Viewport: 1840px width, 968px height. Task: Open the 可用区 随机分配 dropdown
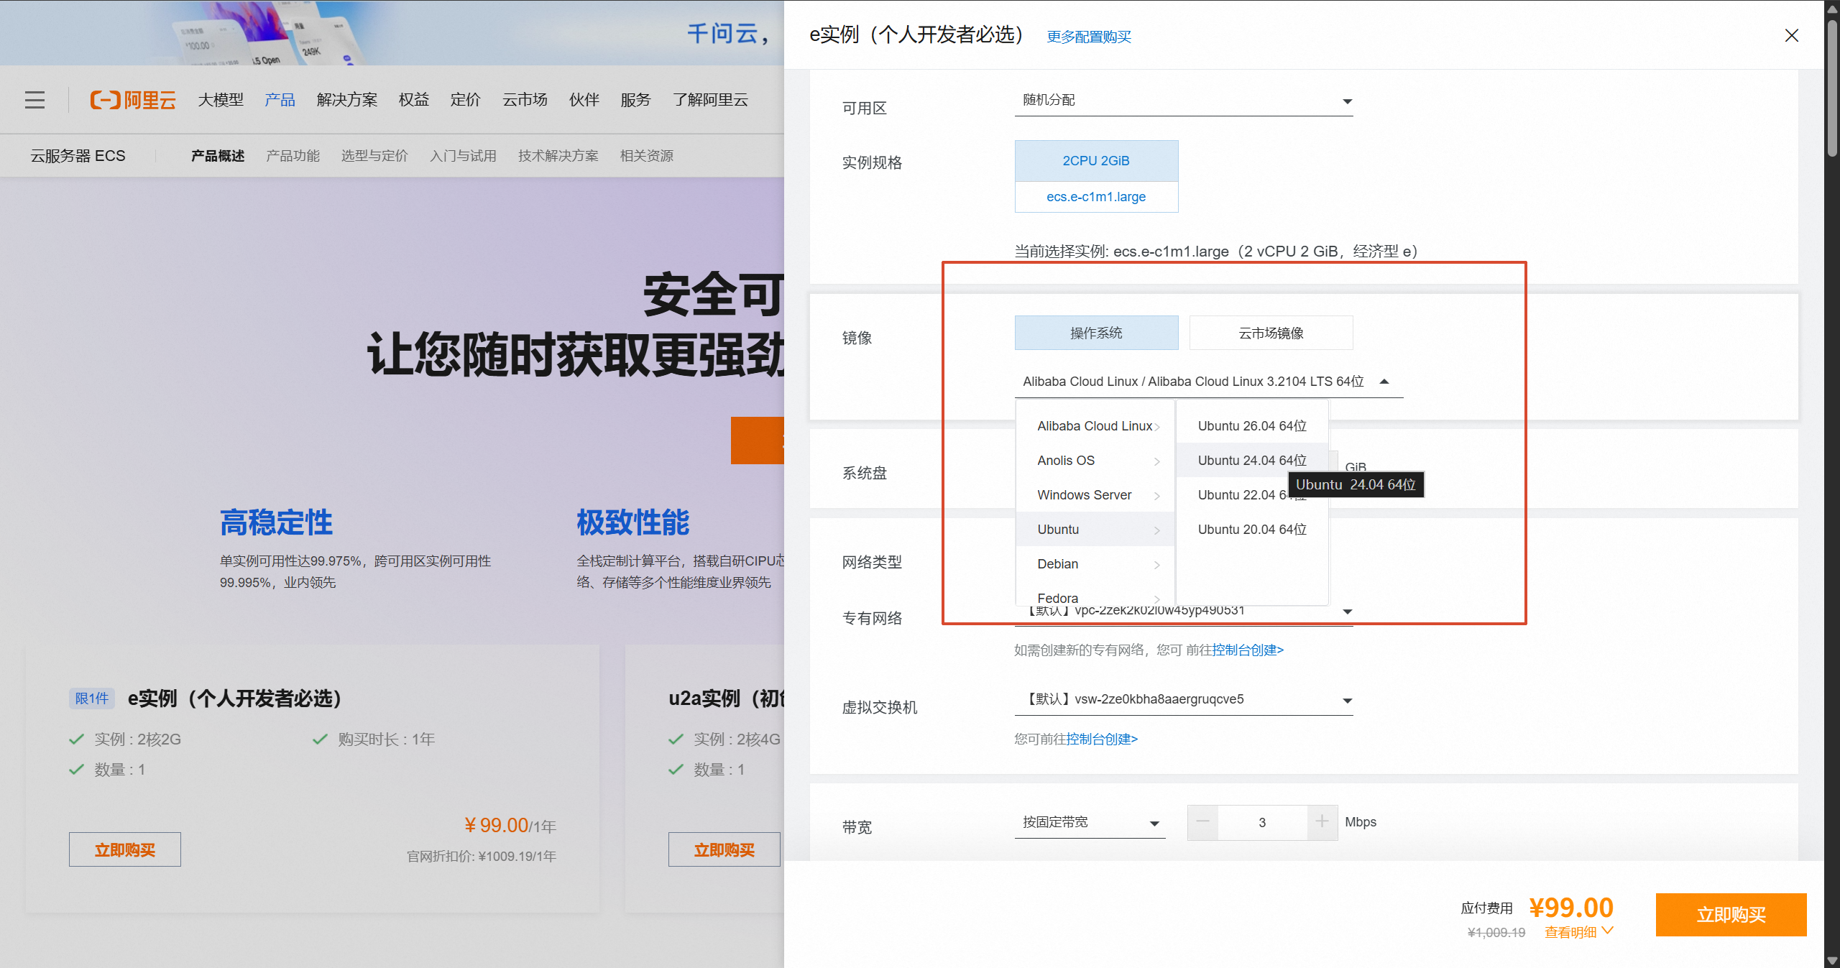click(1183, 101)
